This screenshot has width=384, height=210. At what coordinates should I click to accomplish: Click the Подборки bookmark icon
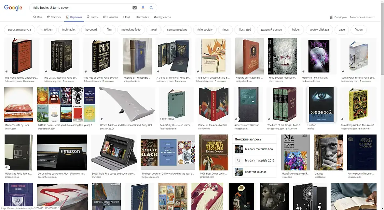tap(331, 17)
